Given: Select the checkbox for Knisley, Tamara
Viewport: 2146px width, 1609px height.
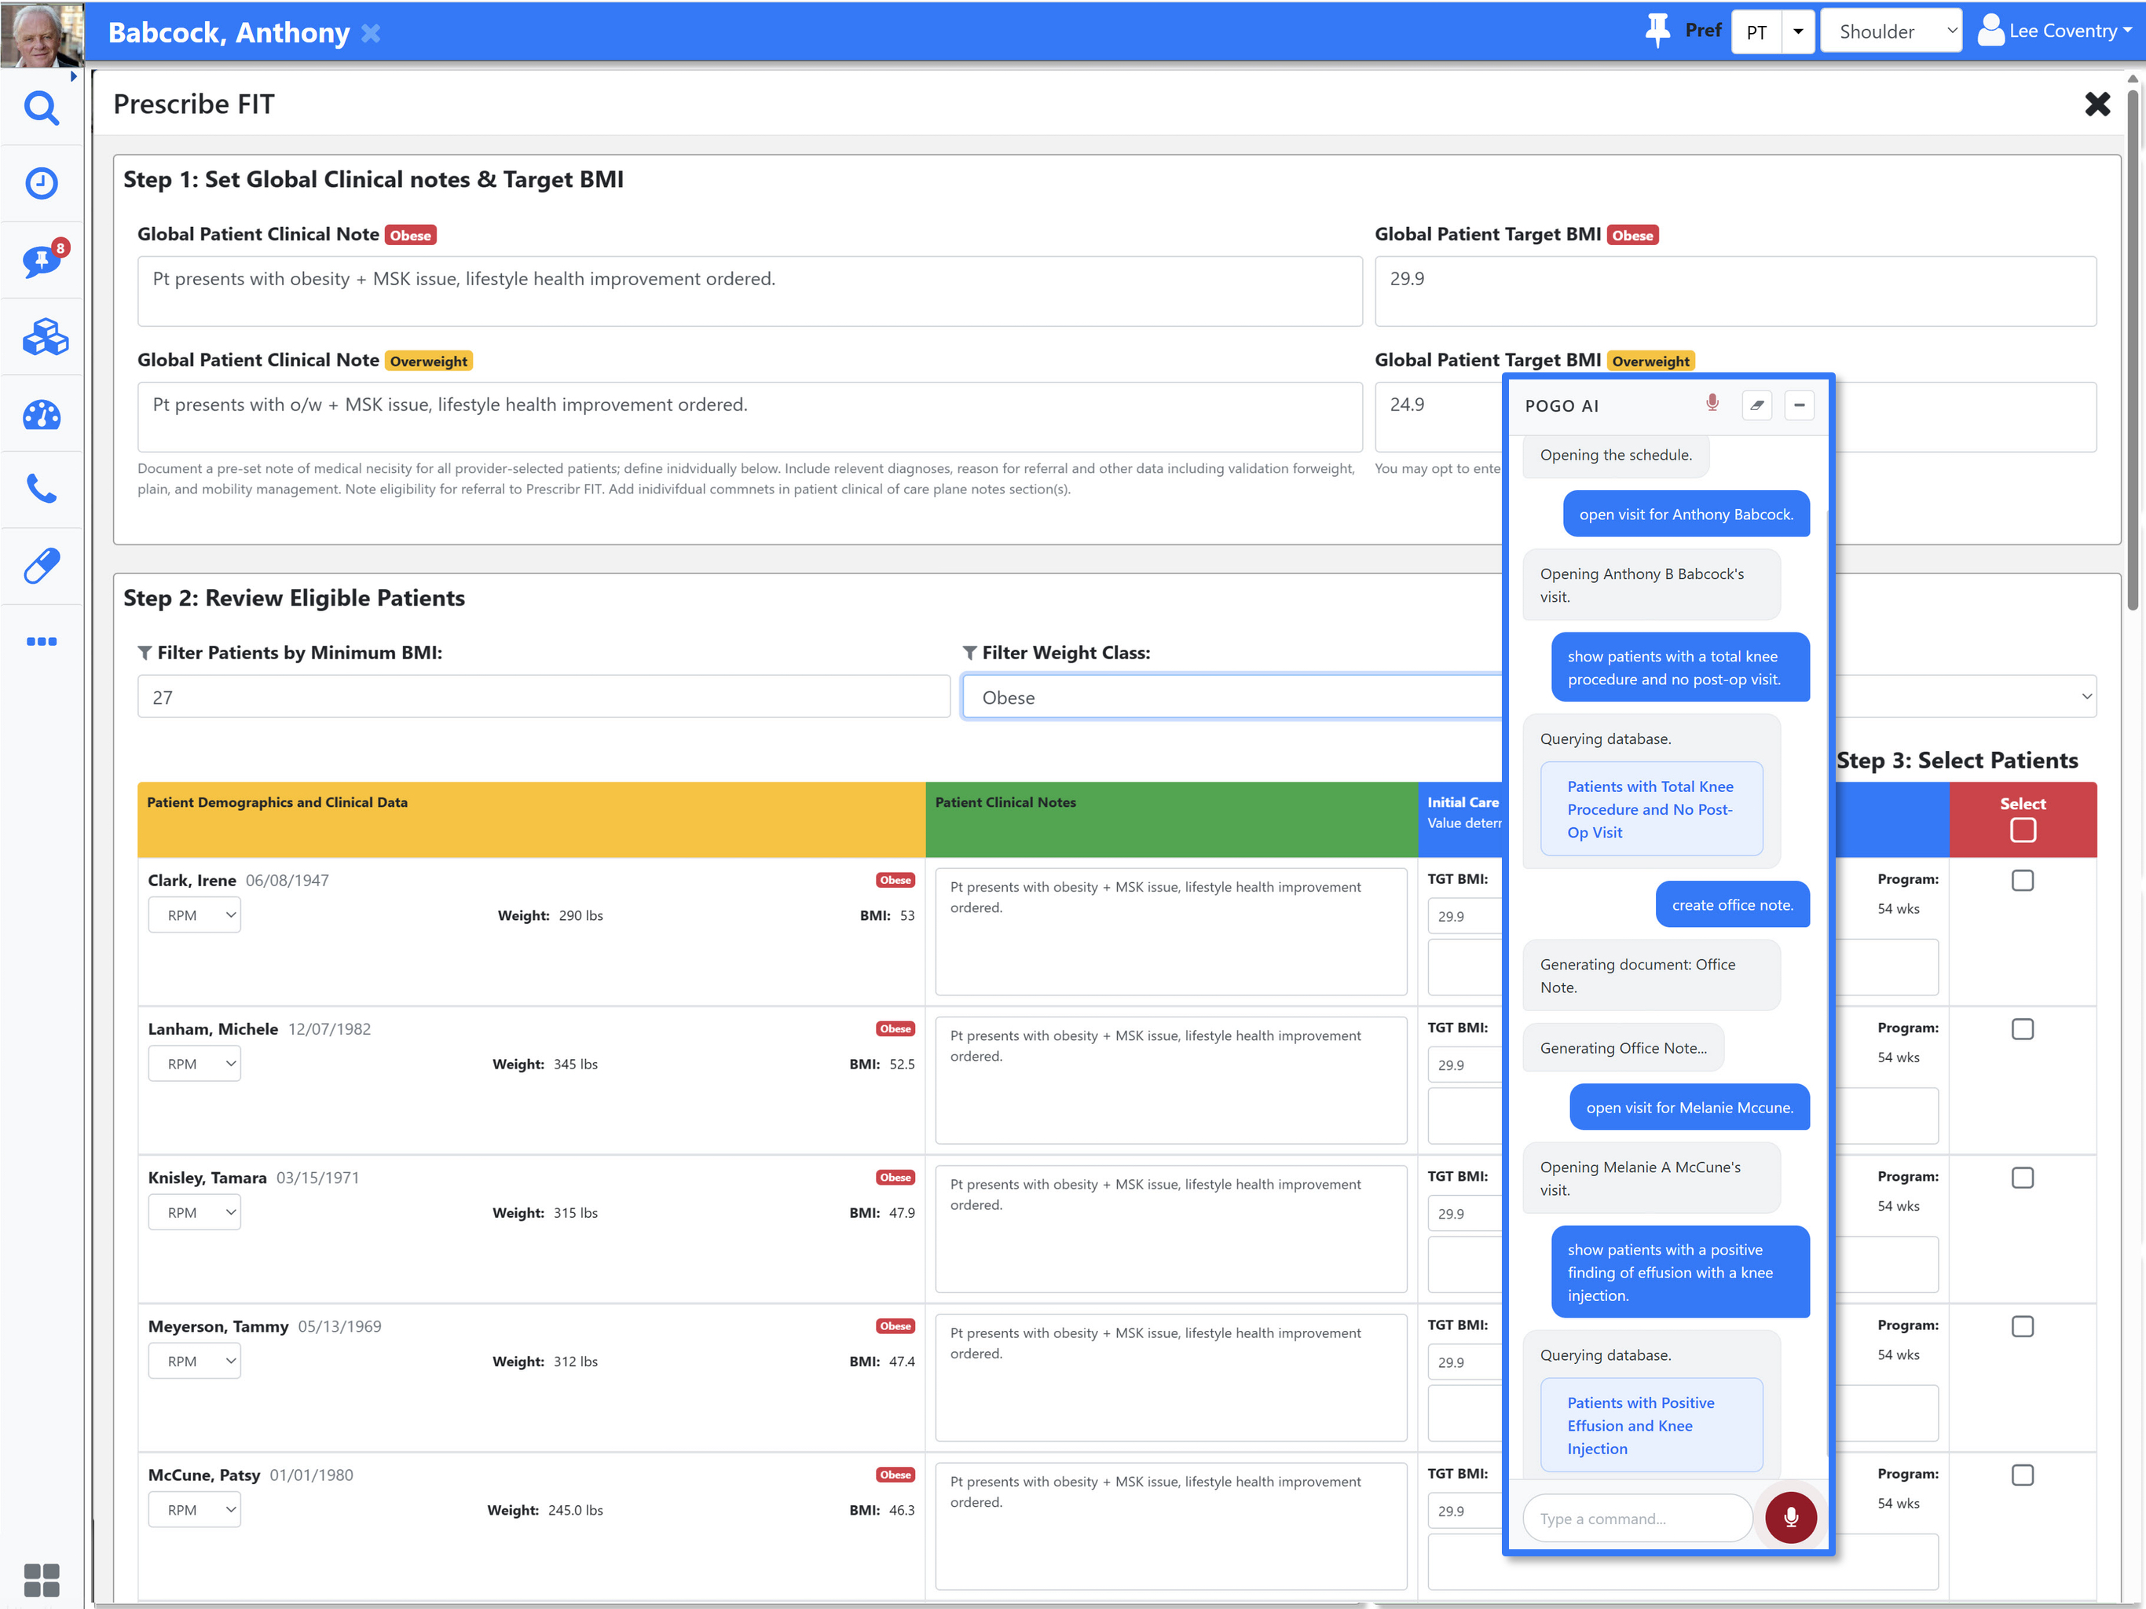Looking at the screenshot, I should click(2023, 1177).
